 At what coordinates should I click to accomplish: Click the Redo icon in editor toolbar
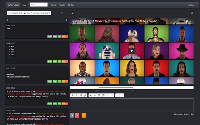(122, 95)
